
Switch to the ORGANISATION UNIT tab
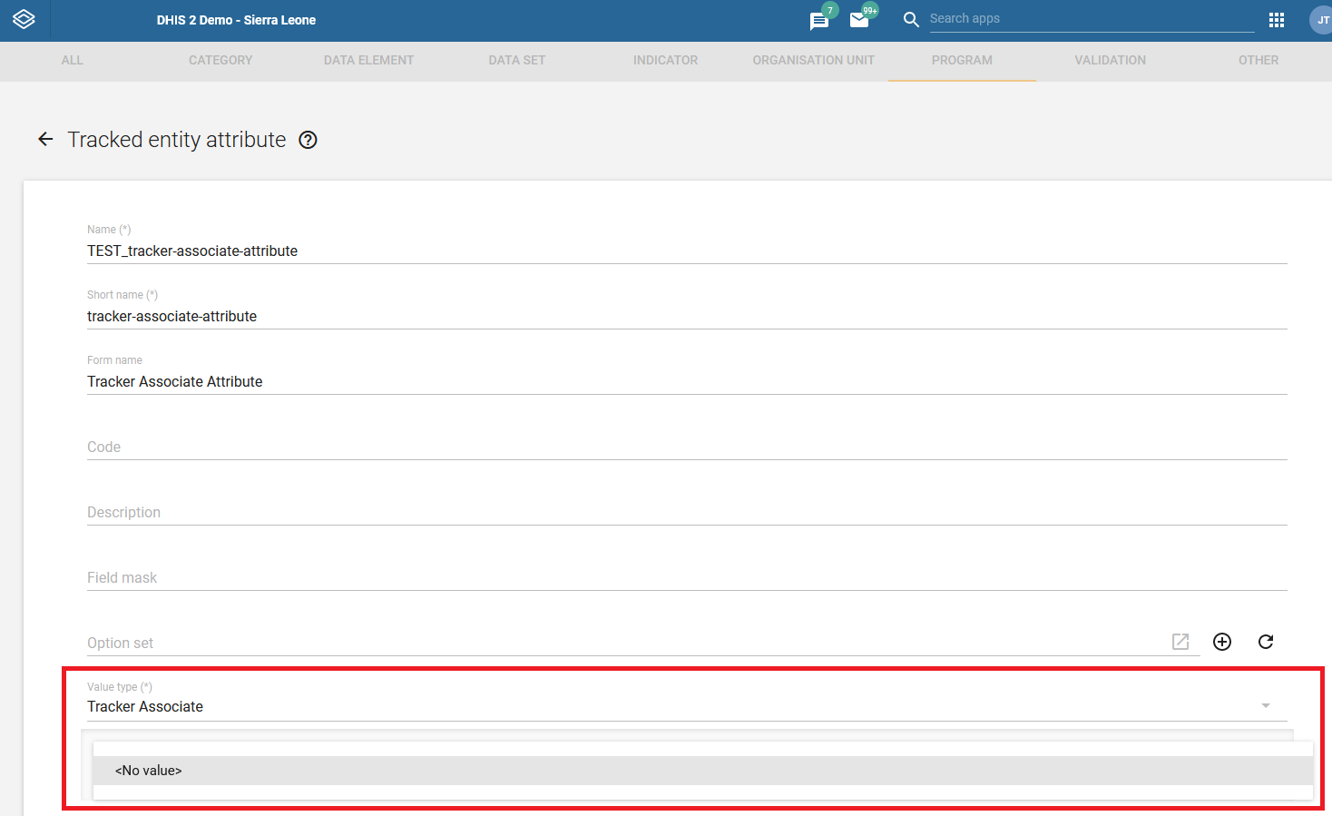814,60
